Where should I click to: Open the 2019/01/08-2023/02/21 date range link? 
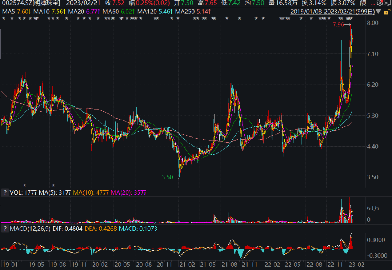(332, 12)
